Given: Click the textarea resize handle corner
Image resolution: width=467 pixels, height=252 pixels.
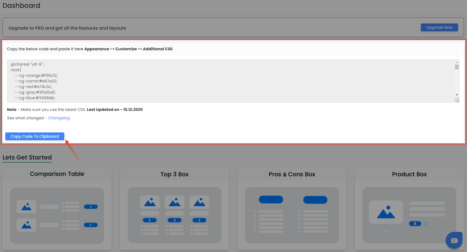Looking at the screenshot, I should (x=457, y=100).
